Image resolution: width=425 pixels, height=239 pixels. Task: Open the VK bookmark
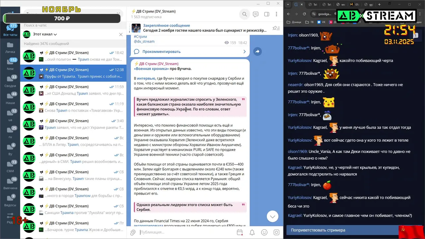(321, 22)
